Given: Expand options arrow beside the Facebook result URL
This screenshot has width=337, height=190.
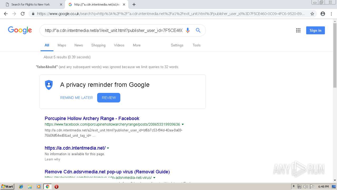Looking at the screenshot, I should 183,124.
